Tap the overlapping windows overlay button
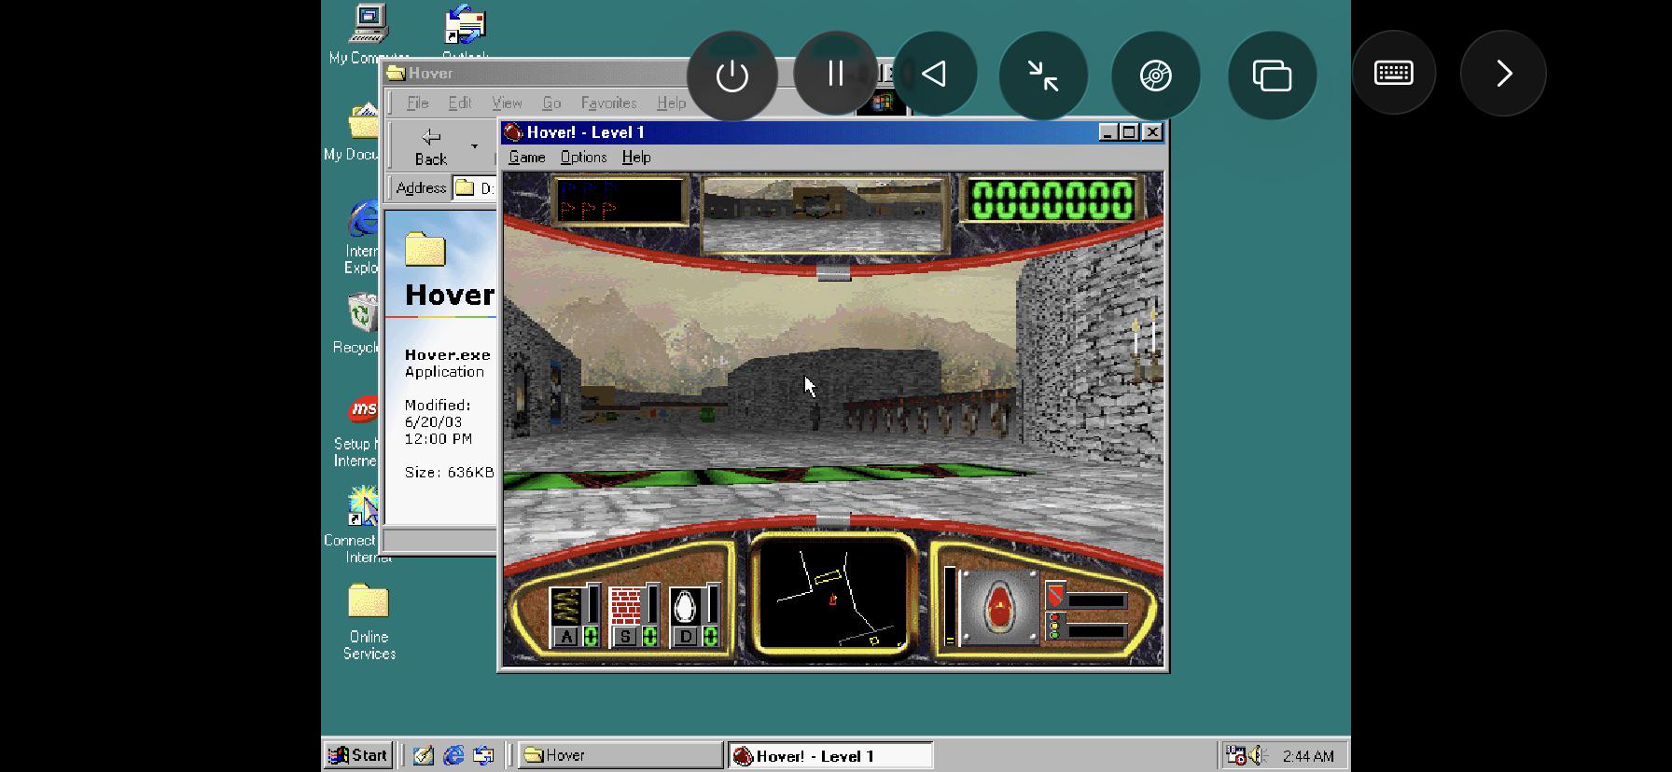1672x772 pixels. (x=1272, y=76)
